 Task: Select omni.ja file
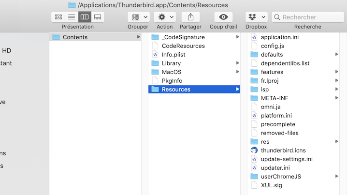pyautogui.click(x=293, y=107)
